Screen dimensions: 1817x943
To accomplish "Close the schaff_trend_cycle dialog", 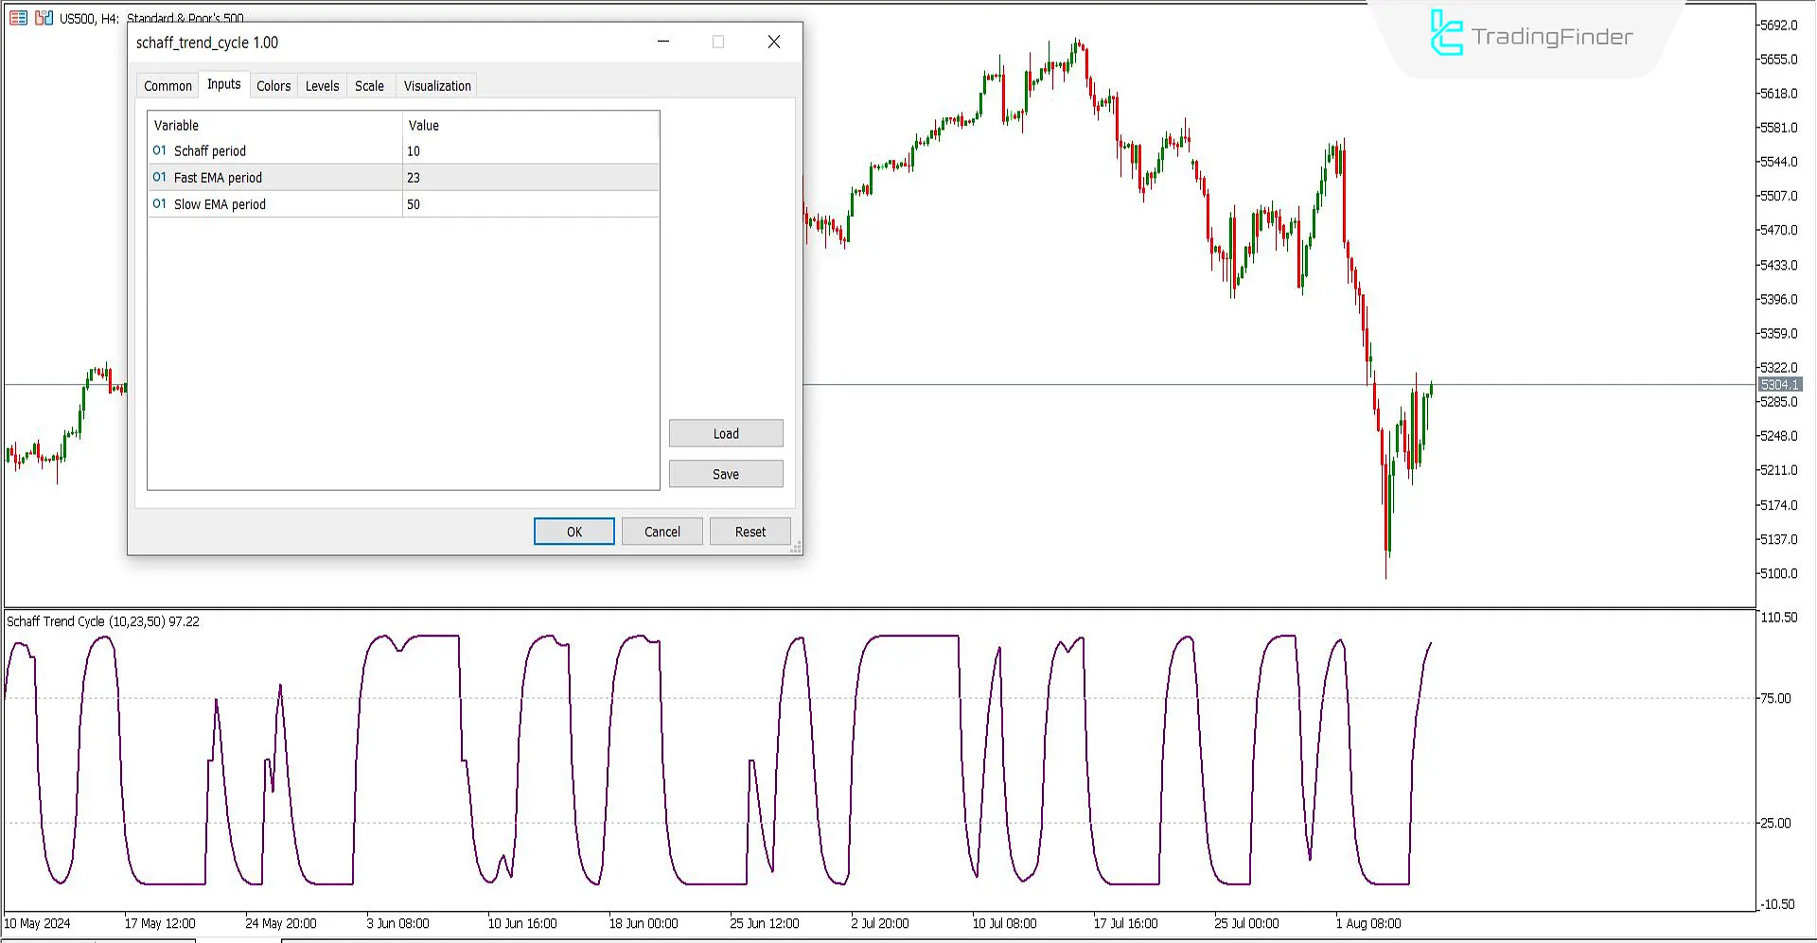I will coord(773,43).
